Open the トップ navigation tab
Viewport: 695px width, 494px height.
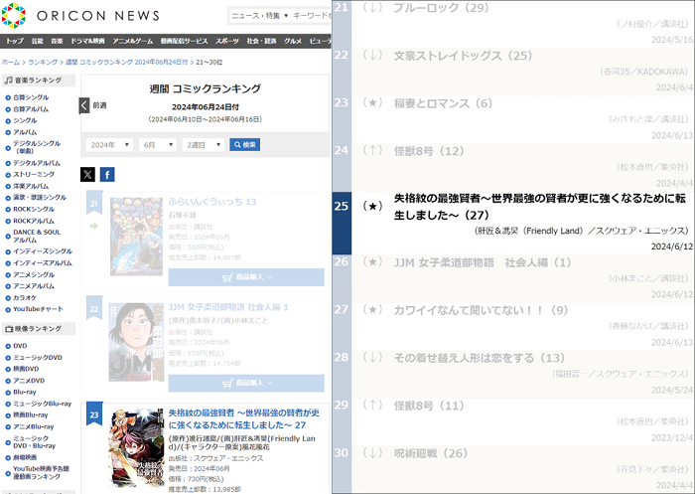(x=15, y=41)
